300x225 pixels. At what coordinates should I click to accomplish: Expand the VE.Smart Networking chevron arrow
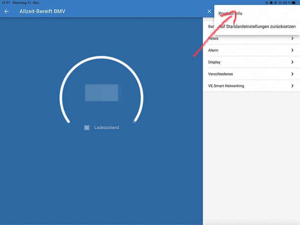(x=292, y=86)
